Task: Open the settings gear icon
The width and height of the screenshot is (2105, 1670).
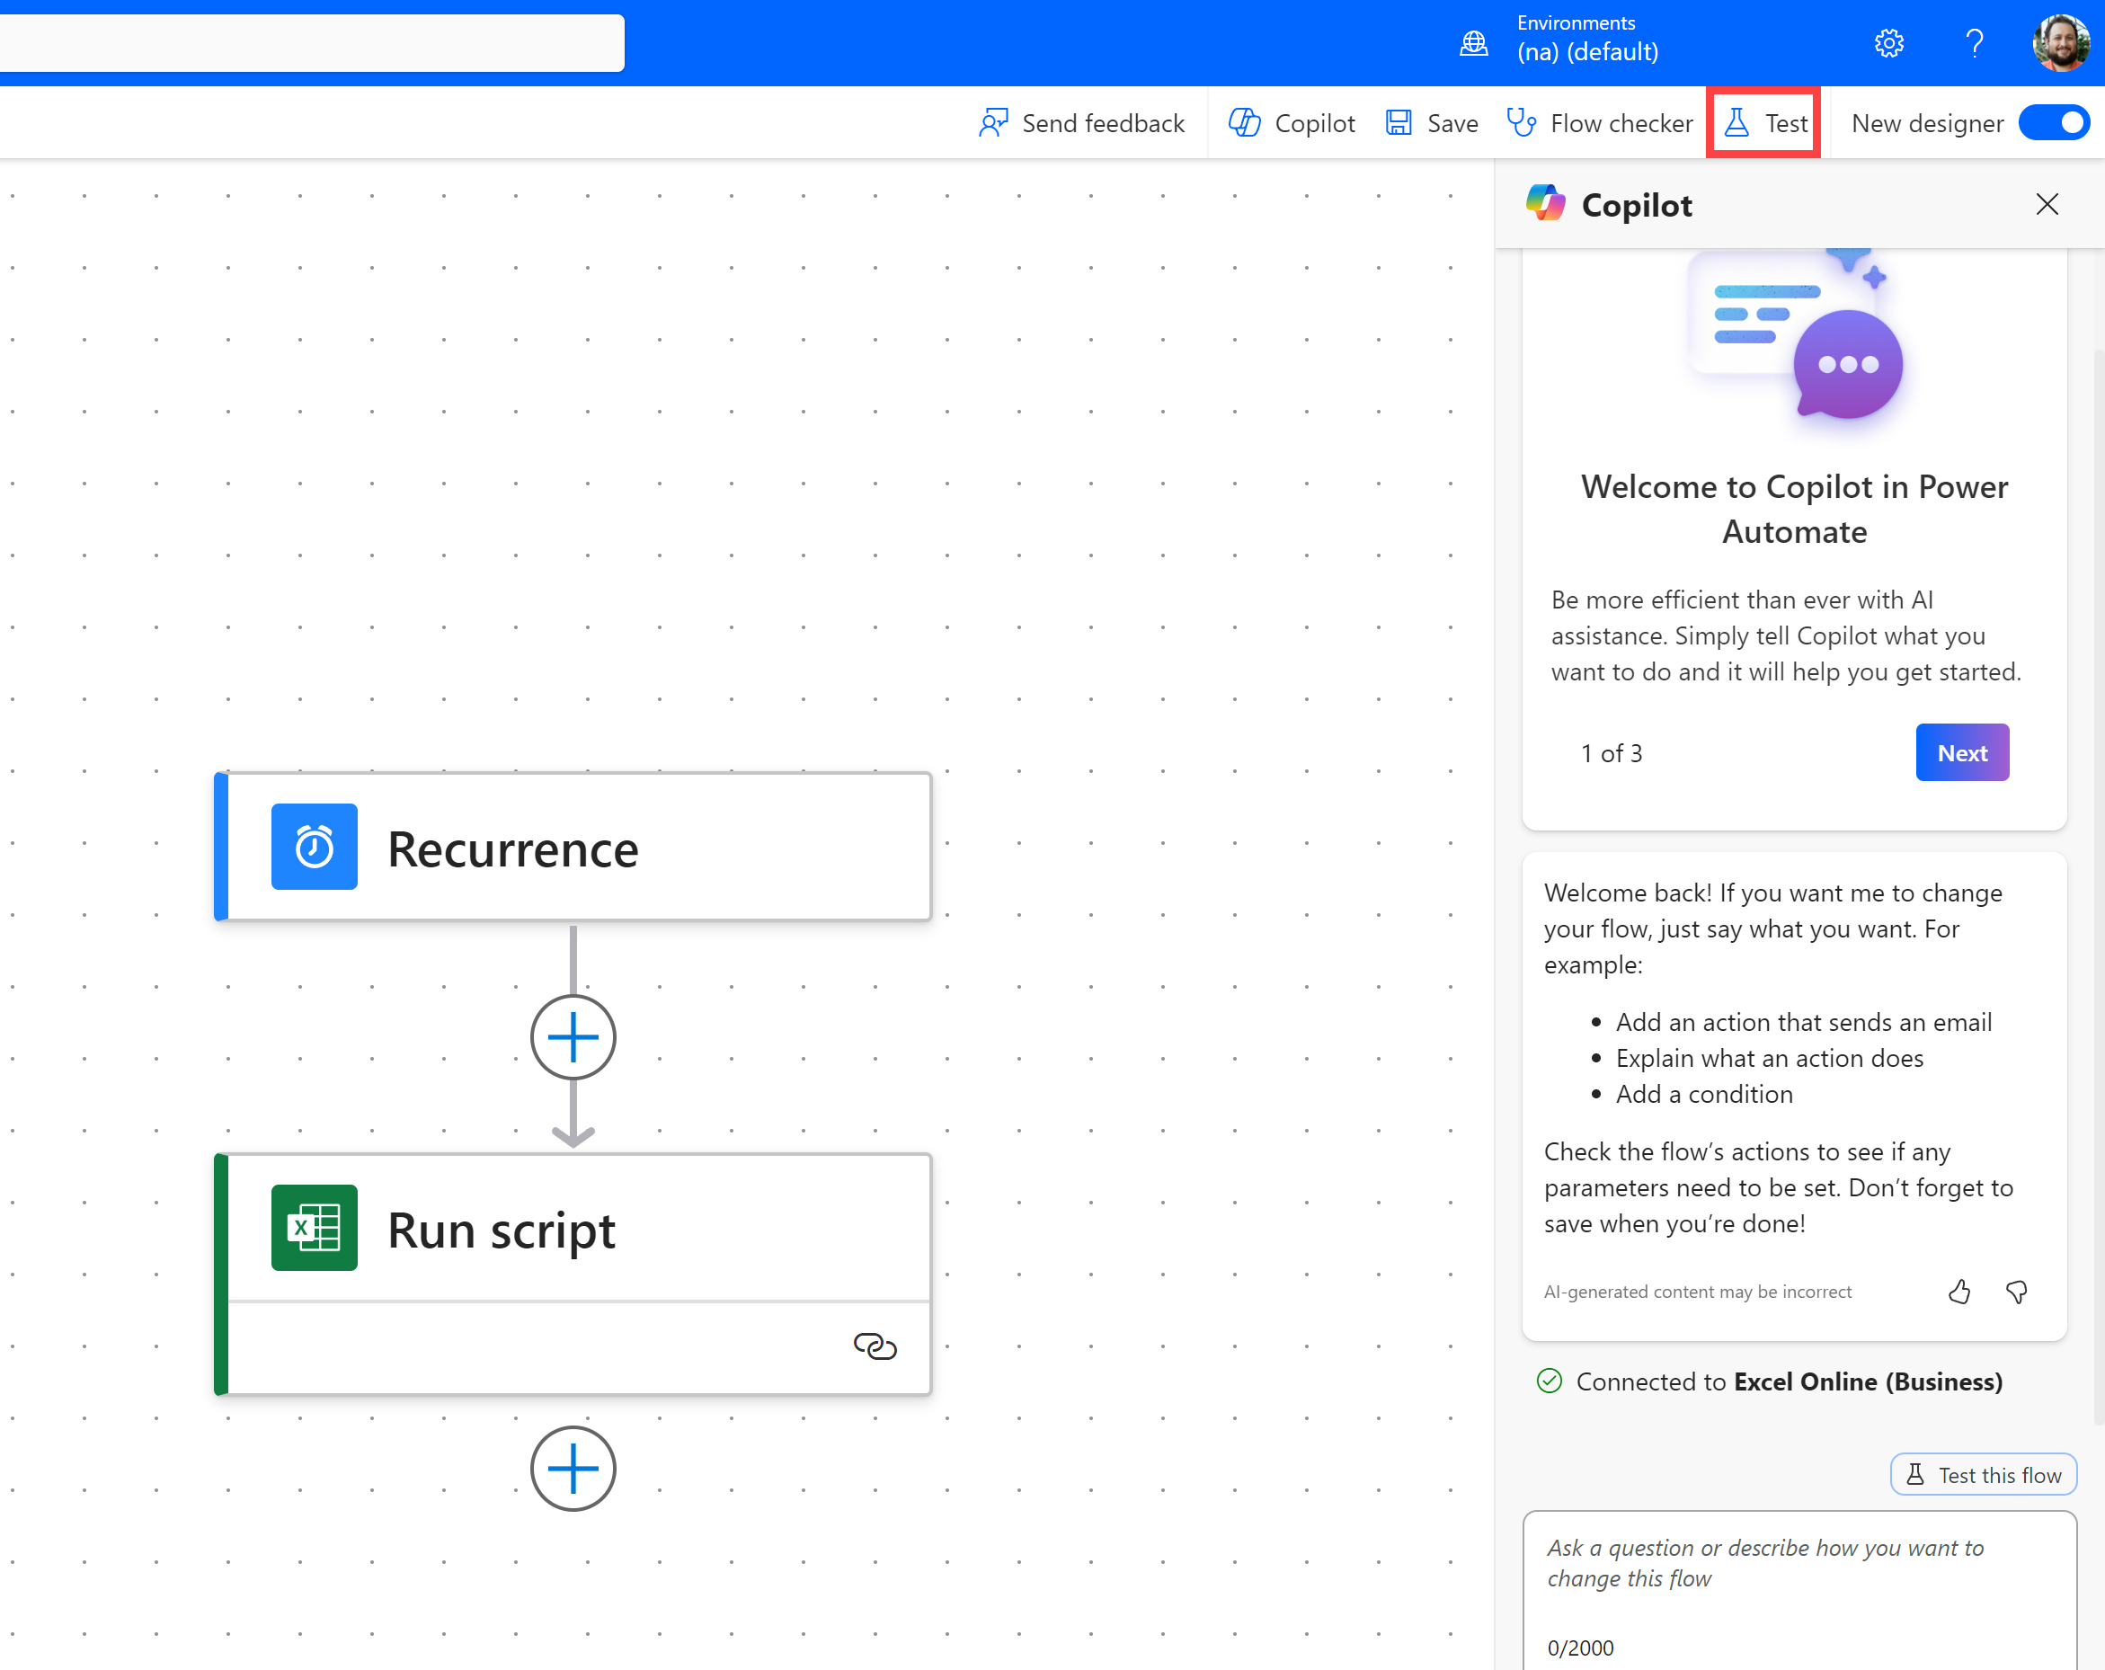Action: click(x=1888, y=43)
